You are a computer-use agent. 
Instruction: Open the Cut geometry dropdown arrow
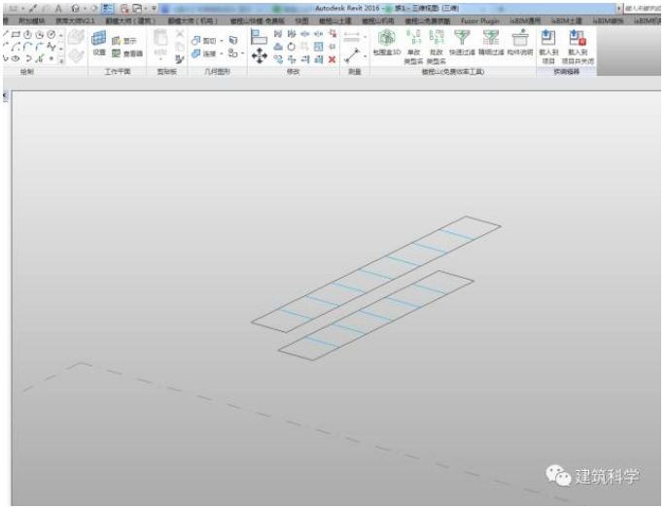(222, 41)
